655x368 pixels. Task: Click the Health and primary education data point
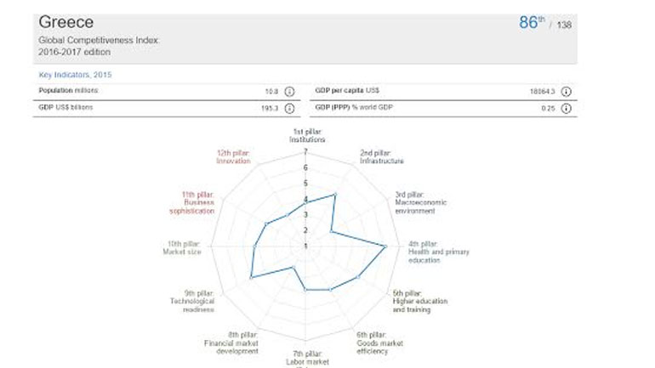[385, 246]
